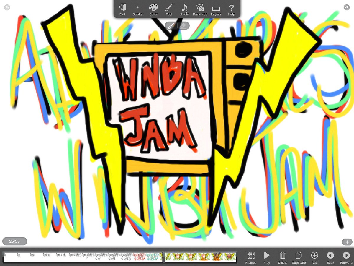Open the Backdrop photo settings
This screenshot has width=354, height=266.
coord(200,10)
